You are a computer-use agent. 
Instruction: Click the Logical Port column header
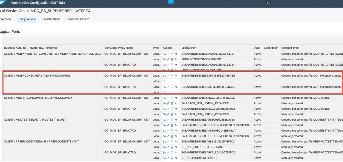pos(189,48)
